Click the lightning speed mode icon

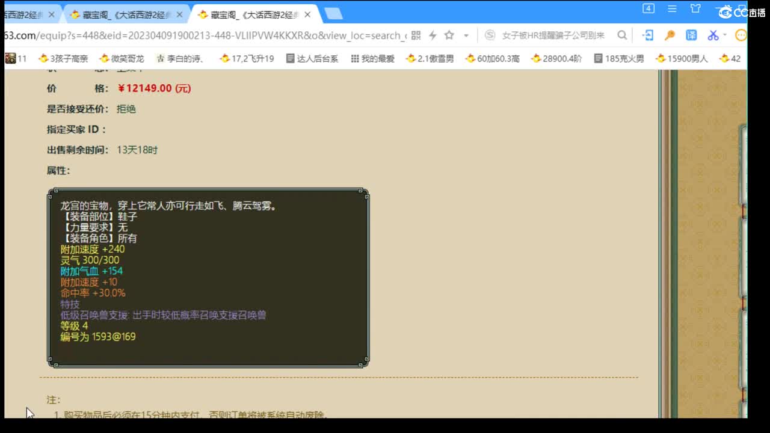432,35
